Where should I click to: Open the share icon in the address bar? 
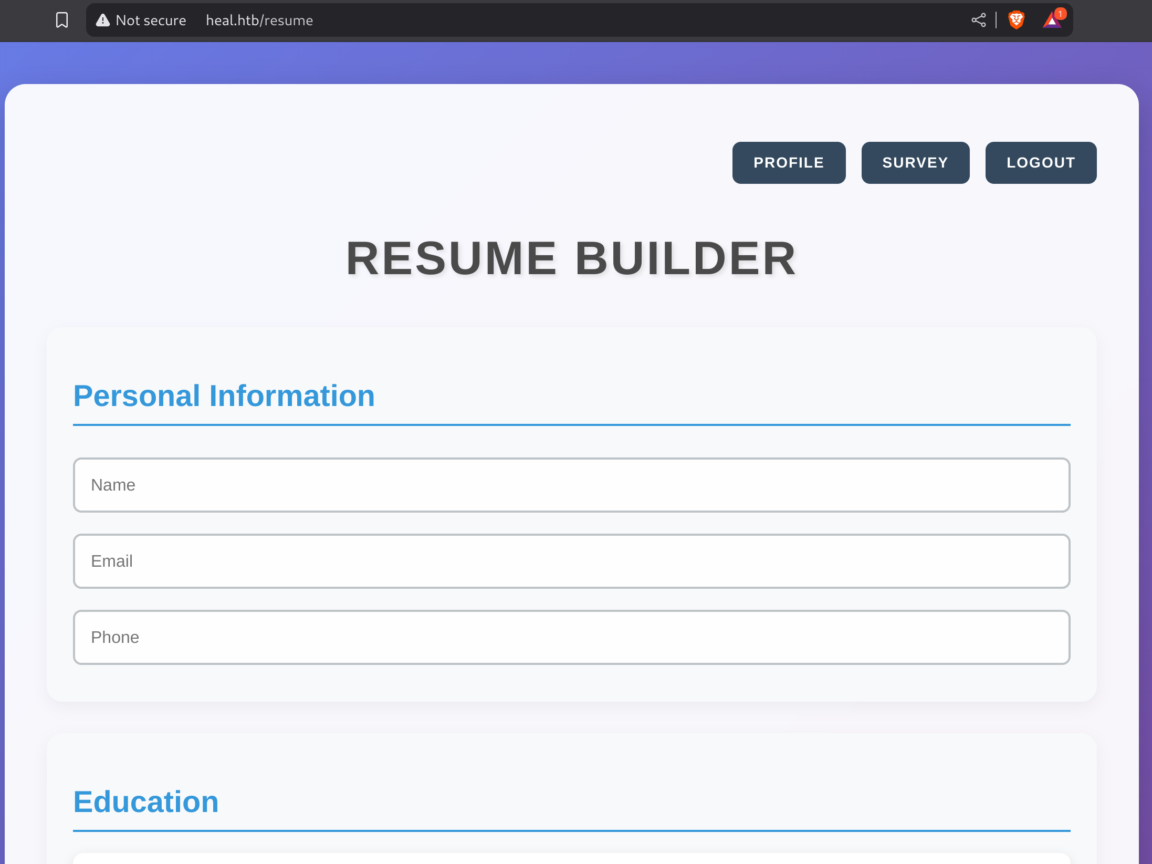coord(978,20)
